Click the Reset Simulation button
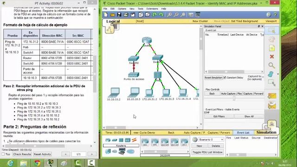The width and height of the screenshot is (297, 167). [x=213, y=77]
